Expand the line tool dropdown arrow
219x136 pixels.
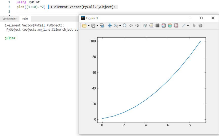coord(188,26)
